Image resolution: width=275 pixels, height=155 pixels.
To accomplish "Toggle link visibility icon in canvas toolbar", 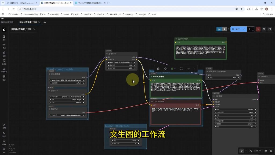I will (271, 151).
